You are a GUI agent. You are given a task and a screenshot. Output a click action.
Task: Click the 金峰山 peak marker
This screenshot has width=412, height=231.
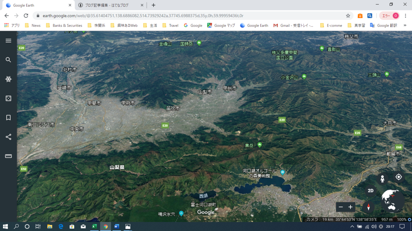pos(165,44)
